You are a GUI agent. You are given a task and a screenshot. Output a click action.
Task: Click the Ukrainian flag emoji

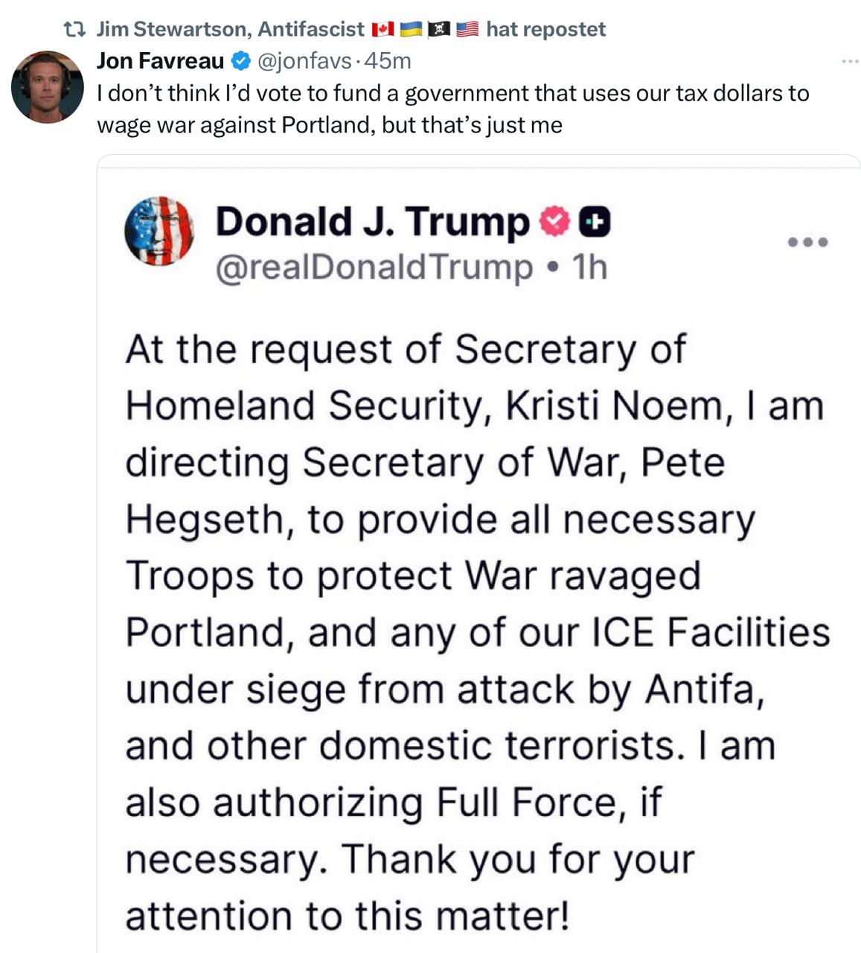tap(411, 30)
